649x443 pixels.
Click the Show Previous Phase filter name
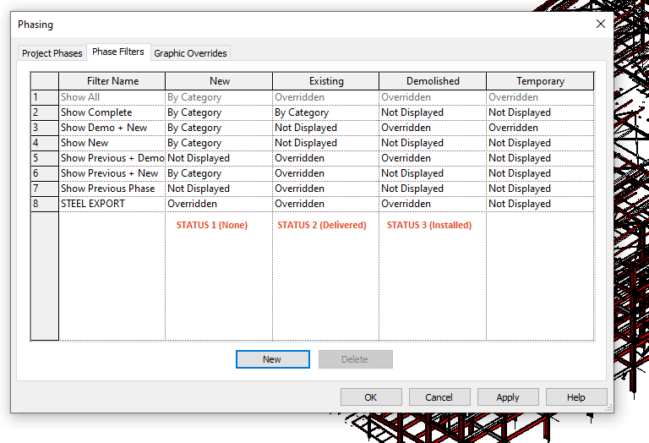[112, 189]
